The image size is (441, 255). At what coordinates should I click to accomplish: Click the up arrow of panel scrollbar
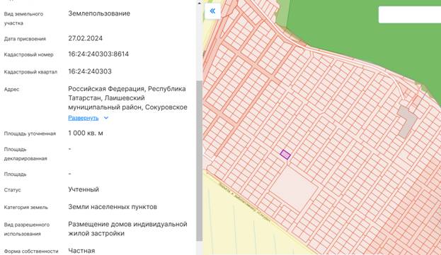(199, 3)
